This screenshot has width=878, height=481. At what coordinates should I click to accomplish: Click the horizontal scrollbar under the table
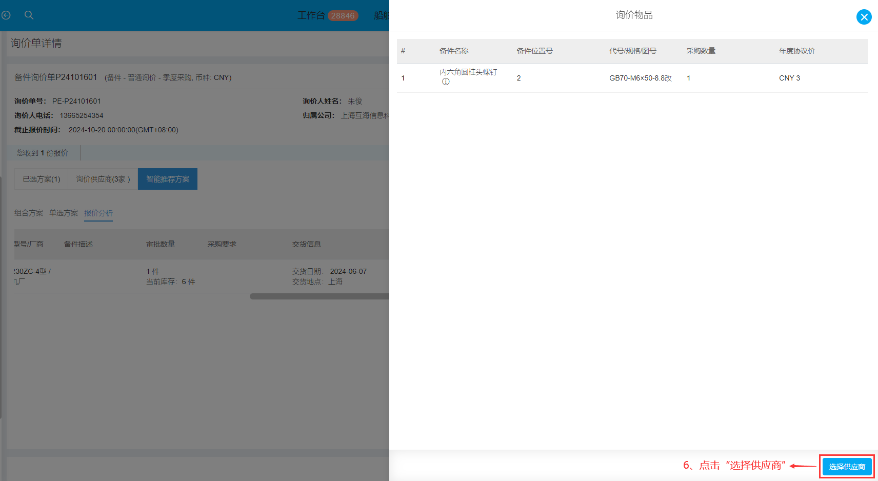[319, 296]
